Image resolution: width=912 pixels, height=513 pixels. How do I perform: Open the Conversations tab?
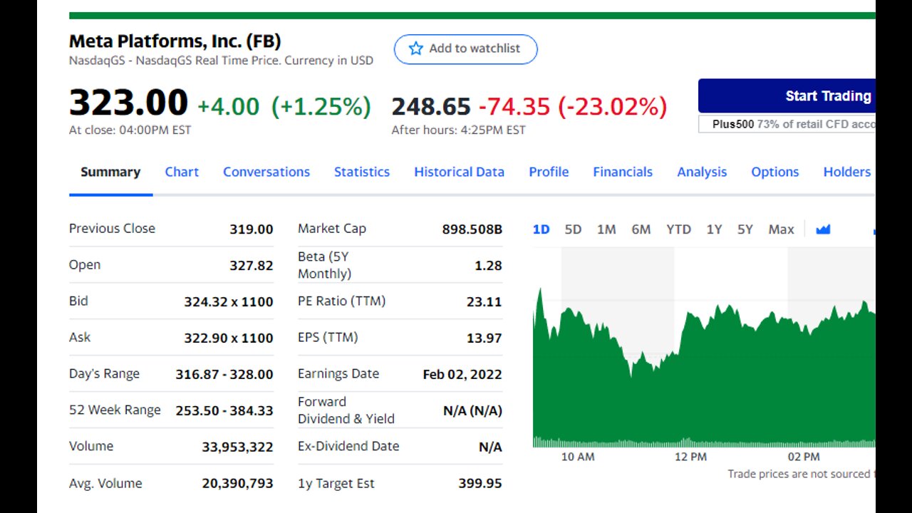[x=266, y=172]
